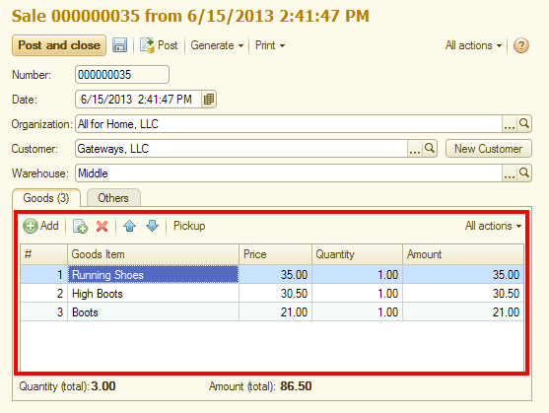Open goods table All actions dropdown
Screen dimensions: 549x413
(494, 226)
